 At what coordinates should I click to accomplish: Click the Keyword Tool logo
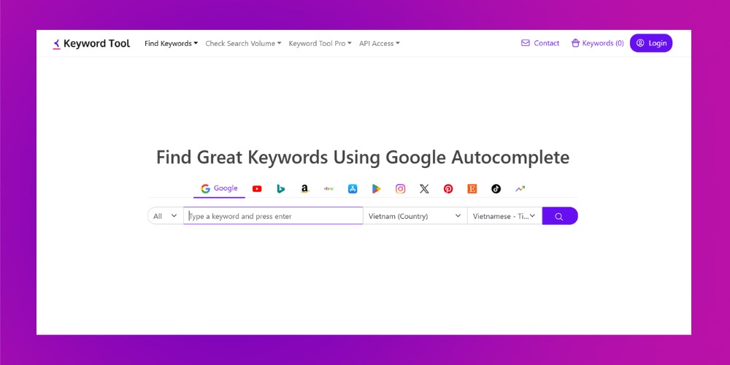[91, 44]
